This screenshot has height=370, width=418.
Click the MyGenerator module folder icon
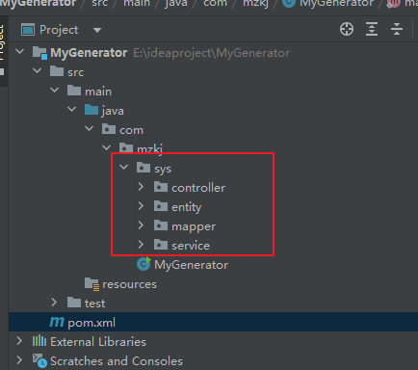point(39,52)
